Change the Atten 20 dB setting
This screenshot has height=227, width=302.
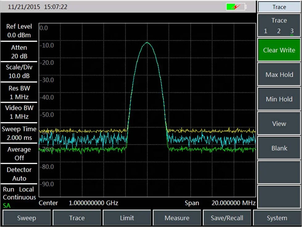tap(19, 52)
